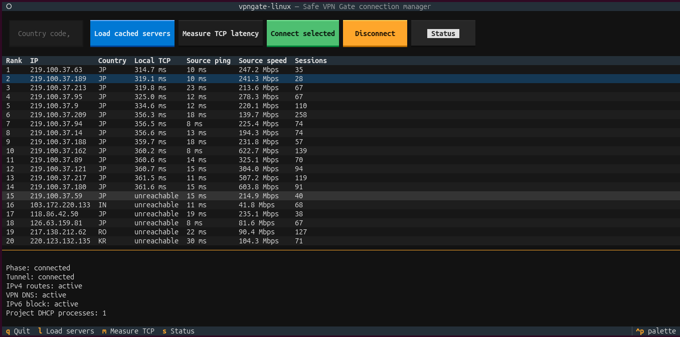Click the m Measure TCP footer shortcut
680x337 pixels.
[x=128, y=331]
